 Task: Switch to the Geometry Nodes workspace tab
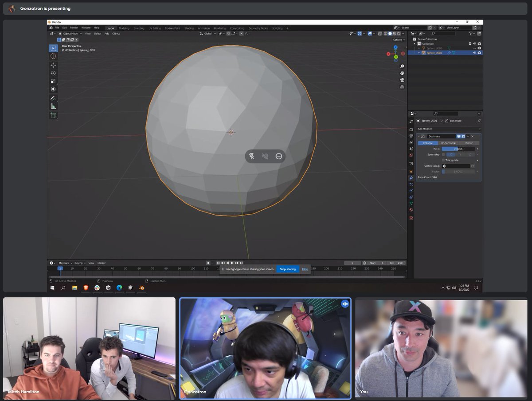click(x=258, y=28)
